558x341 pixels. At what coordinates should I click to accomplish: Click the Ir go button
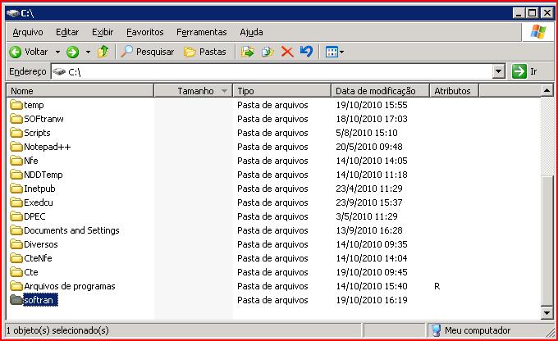tap(524, 71)
